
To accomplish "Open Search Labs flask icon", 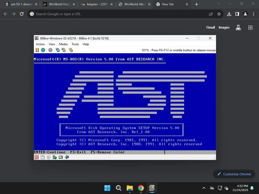I will pos(238,28).
